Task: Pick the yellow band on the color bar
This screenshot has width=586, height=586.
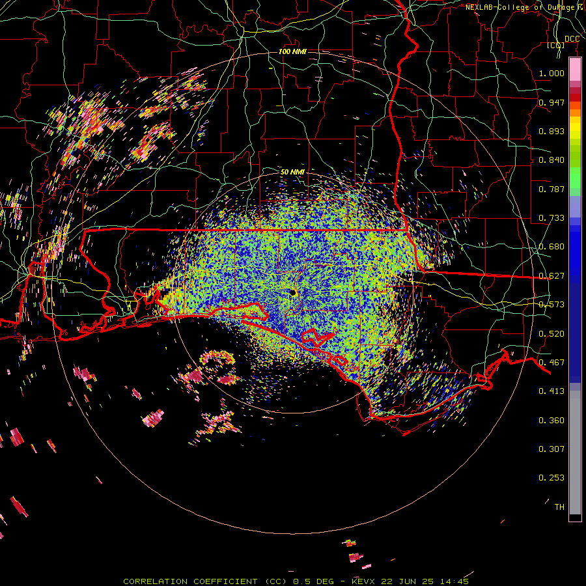Action: pyautogui.click(x=575, y=128)
